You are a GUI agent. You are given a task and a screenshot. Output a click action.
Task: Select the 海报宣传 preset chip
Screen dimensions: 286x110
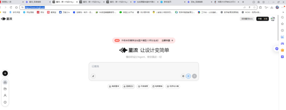pos(114,86)
